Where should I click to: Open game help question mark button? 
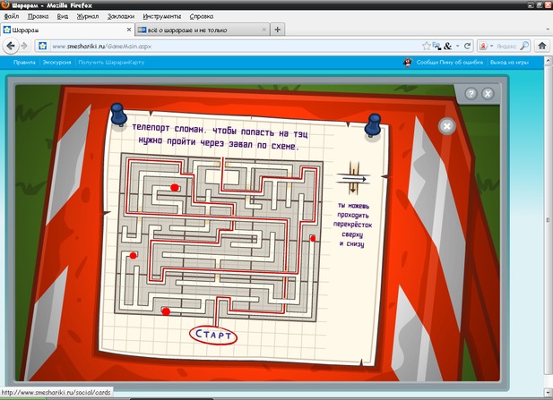coord(471,94)
